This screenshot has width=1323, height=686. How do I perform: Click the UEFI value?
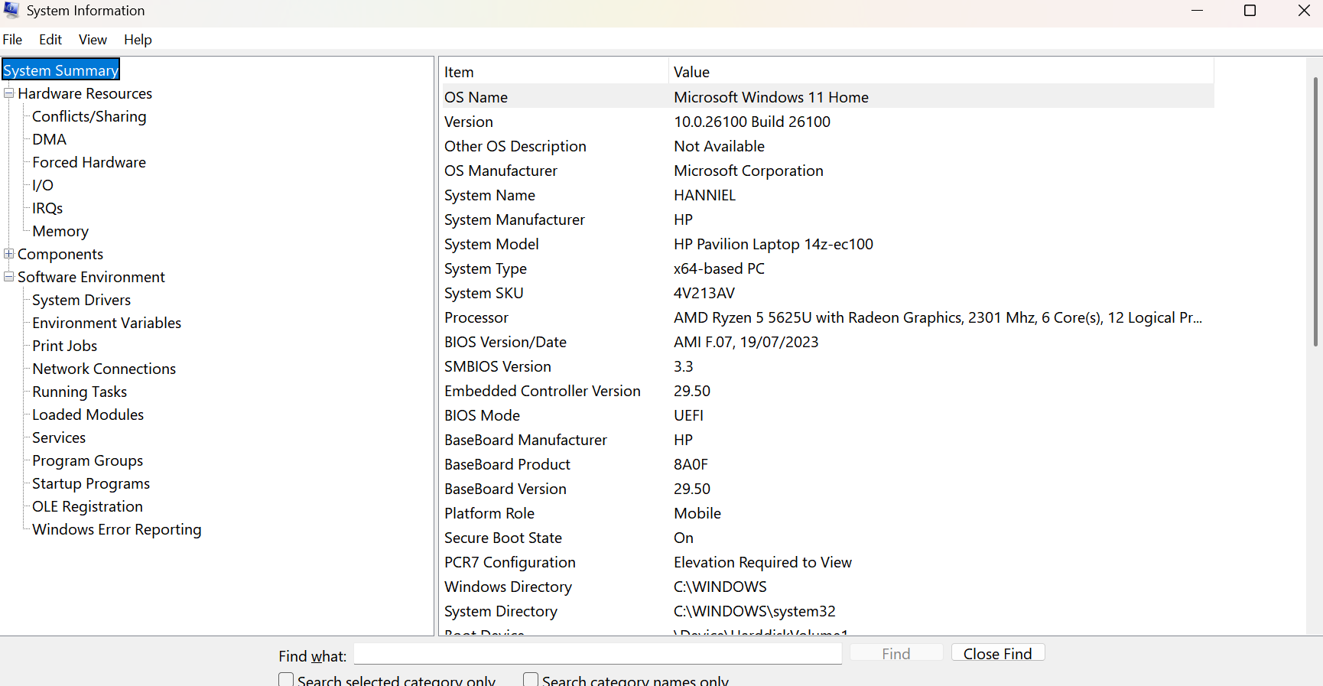point(688,415)
